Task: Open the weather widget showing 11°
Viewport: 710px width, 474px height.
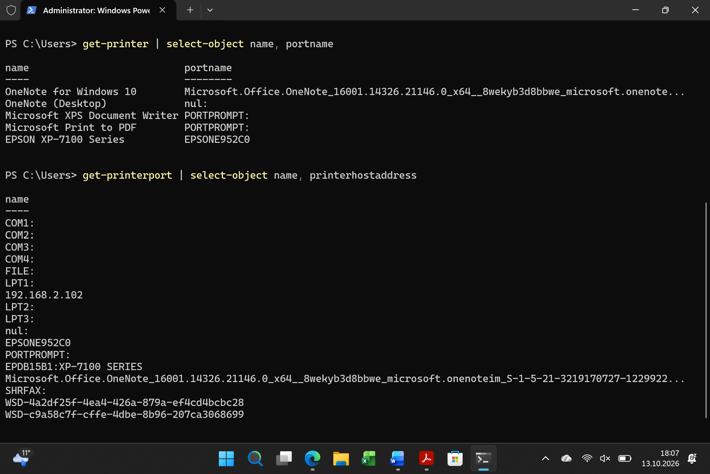Action: pos(22,458)
